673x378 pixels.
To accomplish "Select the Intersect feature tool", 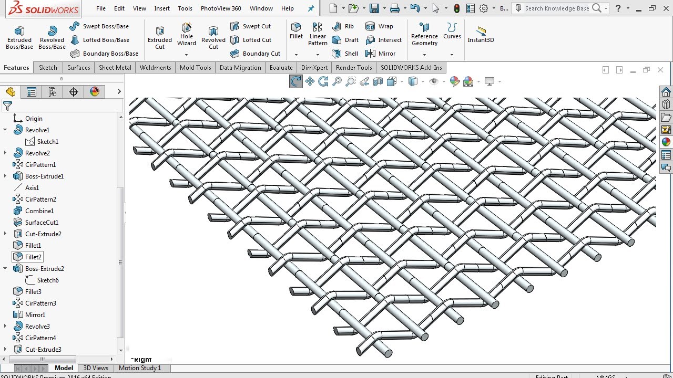I will pos(383,40).
